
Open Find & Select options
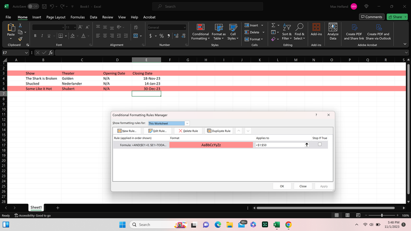pos(300,32)
